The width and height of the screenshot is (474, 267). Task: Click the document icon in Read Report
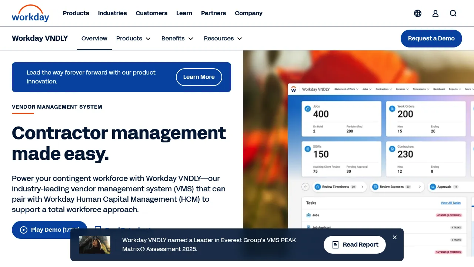click(x=336, y=245)
